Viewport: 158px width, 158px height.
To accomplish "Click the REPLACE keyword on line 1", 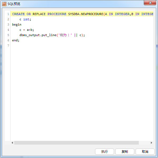I will (x=39, y=14).
